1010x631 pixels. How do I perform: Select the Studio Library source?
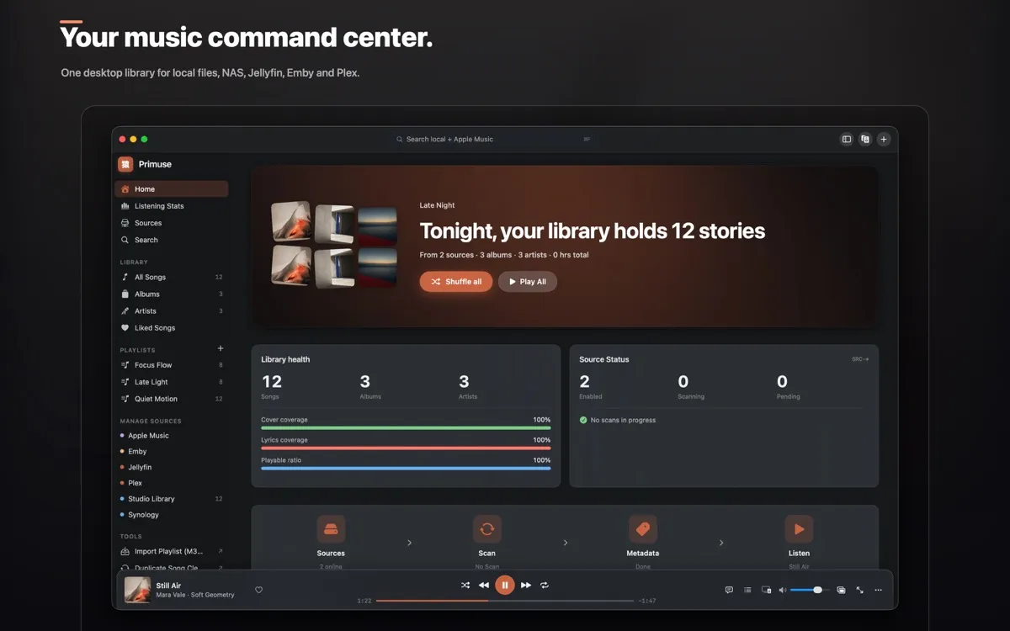tap(172, 499)
